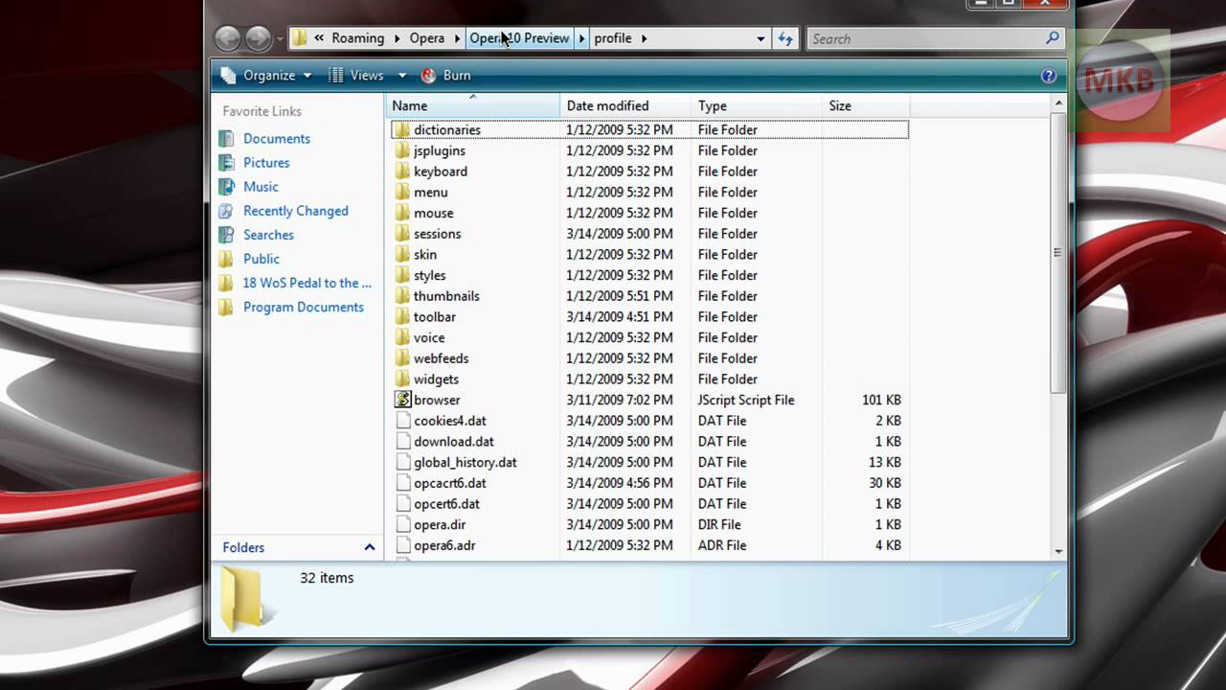Click the refresh button beside the address bar
1226x690 pixels.
pyautogui.click(x=785, y=38)
